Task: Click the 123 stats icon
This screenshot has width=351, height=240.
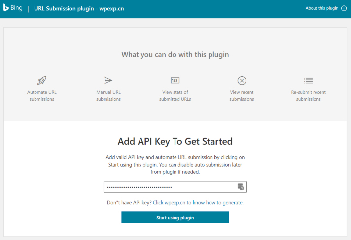Action: (175, 81)
